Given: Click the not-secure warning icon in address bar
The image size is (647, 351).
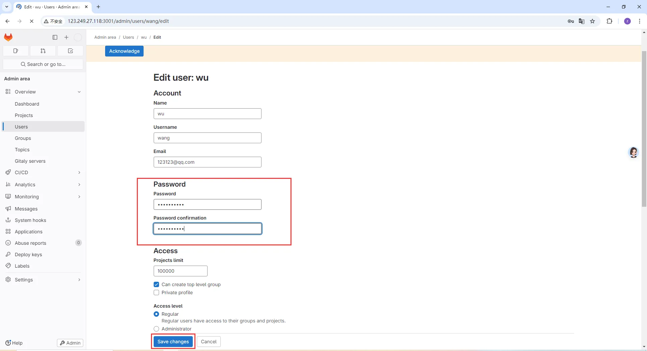Looking at the screenshot, I should 53,21.
